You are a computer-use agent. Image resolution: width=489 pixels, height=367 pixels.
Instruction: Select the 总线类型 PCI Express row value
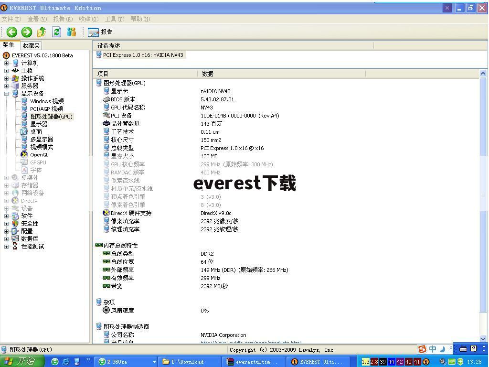[232, 148]
